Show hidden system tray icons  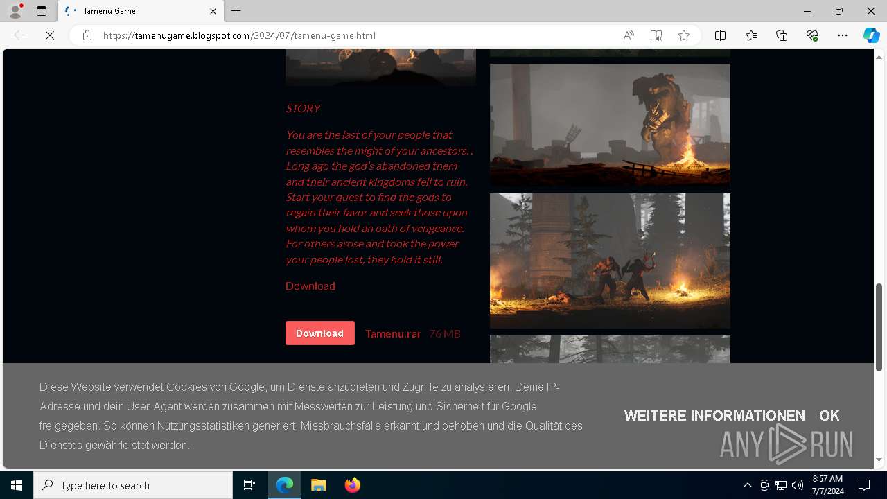747,485
